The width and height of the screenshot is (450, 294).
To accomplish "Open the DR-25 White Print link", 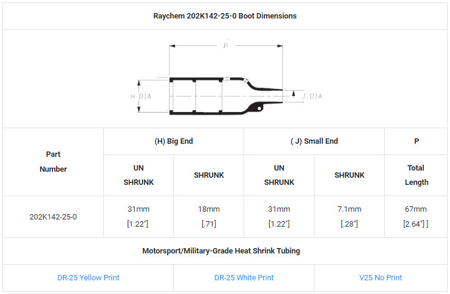I will point(244,277).
